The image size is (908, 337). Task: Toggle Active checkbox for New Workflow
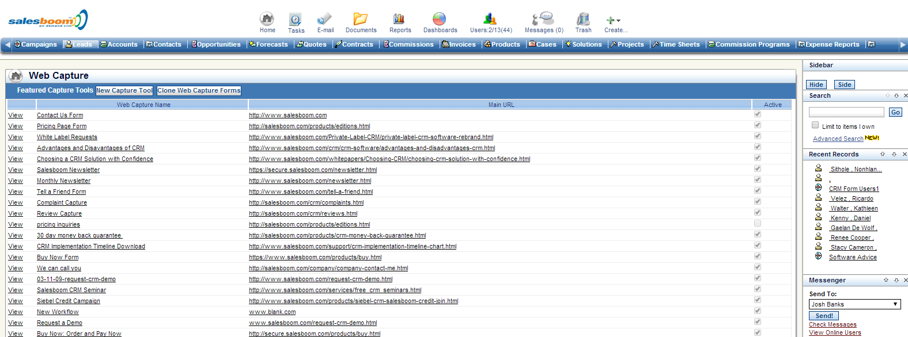(x=758, y=311)
